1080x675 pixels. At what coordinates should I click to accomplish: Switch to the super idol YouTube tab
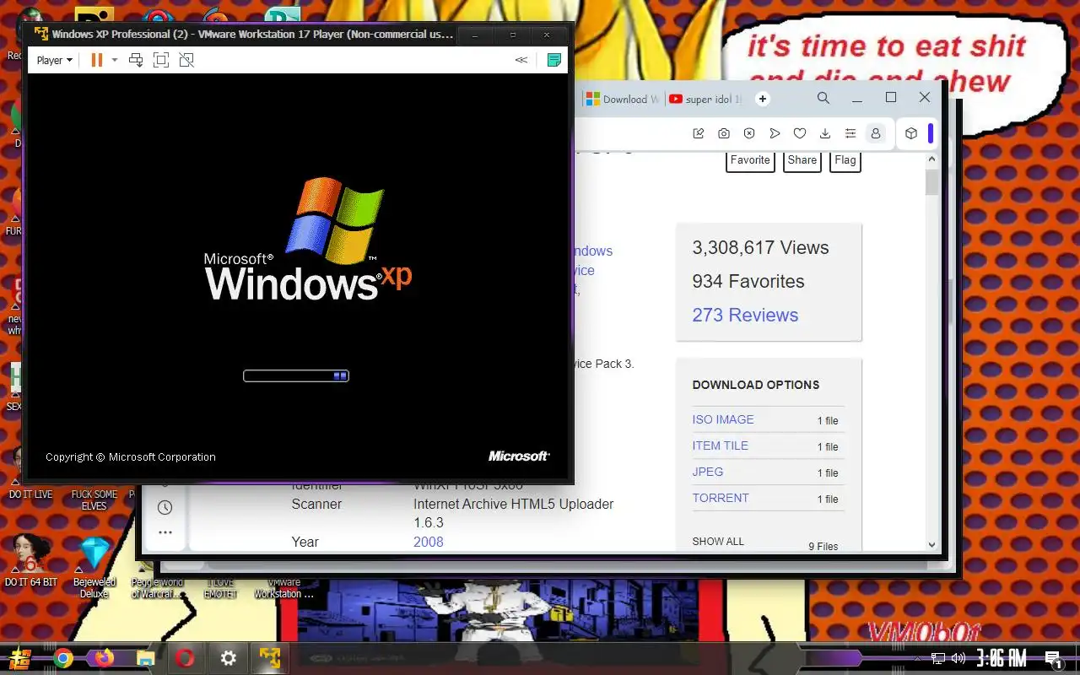point(705,99)
